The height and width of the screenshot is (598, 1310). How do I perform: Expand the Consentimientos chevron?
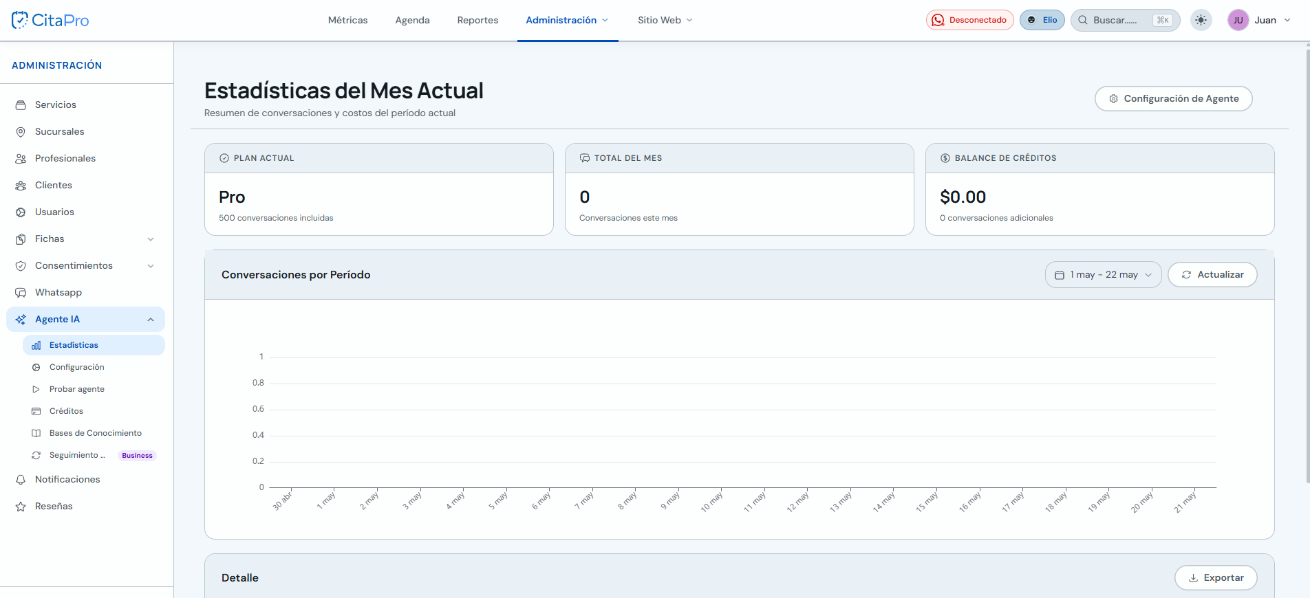[x=151, y=266]
